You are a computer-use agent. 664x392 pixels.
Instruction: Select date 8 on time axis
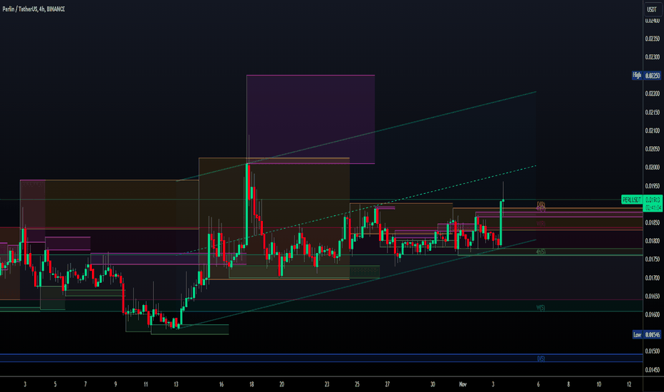click(569, 384)
